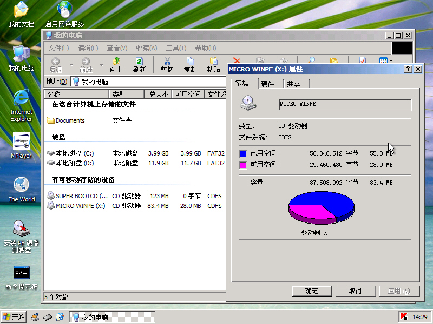This screenshot has height=324, width=433.
Task: Open the Start menu
Action: coord(14,317)
